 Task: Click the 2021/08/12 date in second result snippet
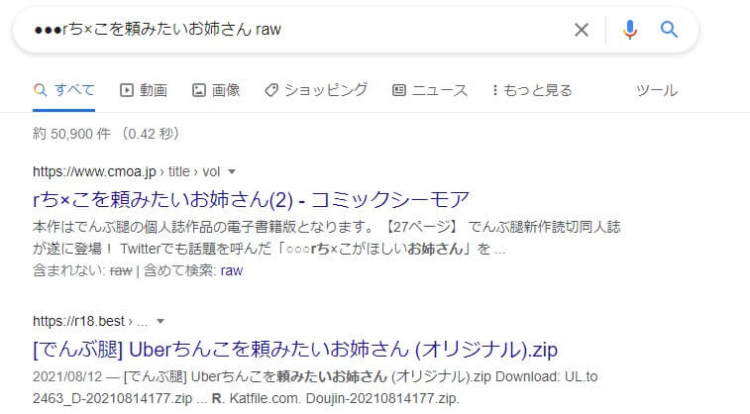[x=67, y=376]
